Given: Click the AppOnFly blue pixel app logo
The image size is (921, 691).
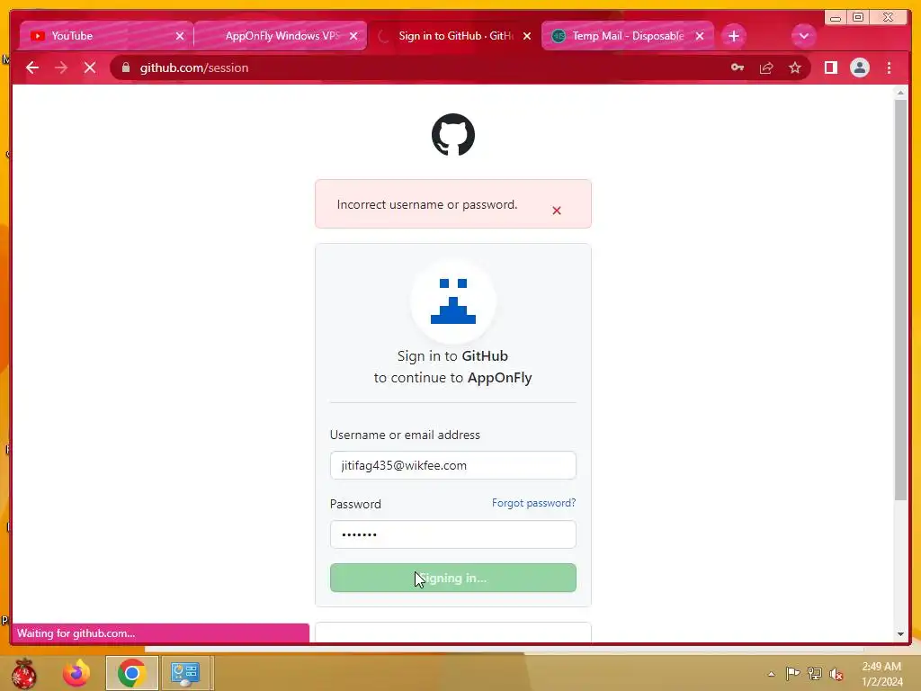Looking at the screenshot, I should tap(453, 301).
